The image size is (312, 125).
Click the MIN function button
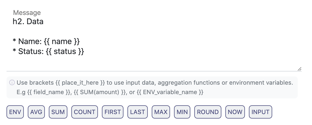click(x=182, y=112)
